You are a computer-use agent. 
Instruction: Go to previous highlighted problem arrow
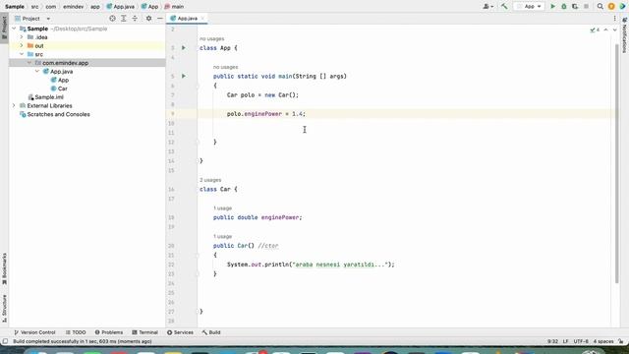tap(605, 29)
